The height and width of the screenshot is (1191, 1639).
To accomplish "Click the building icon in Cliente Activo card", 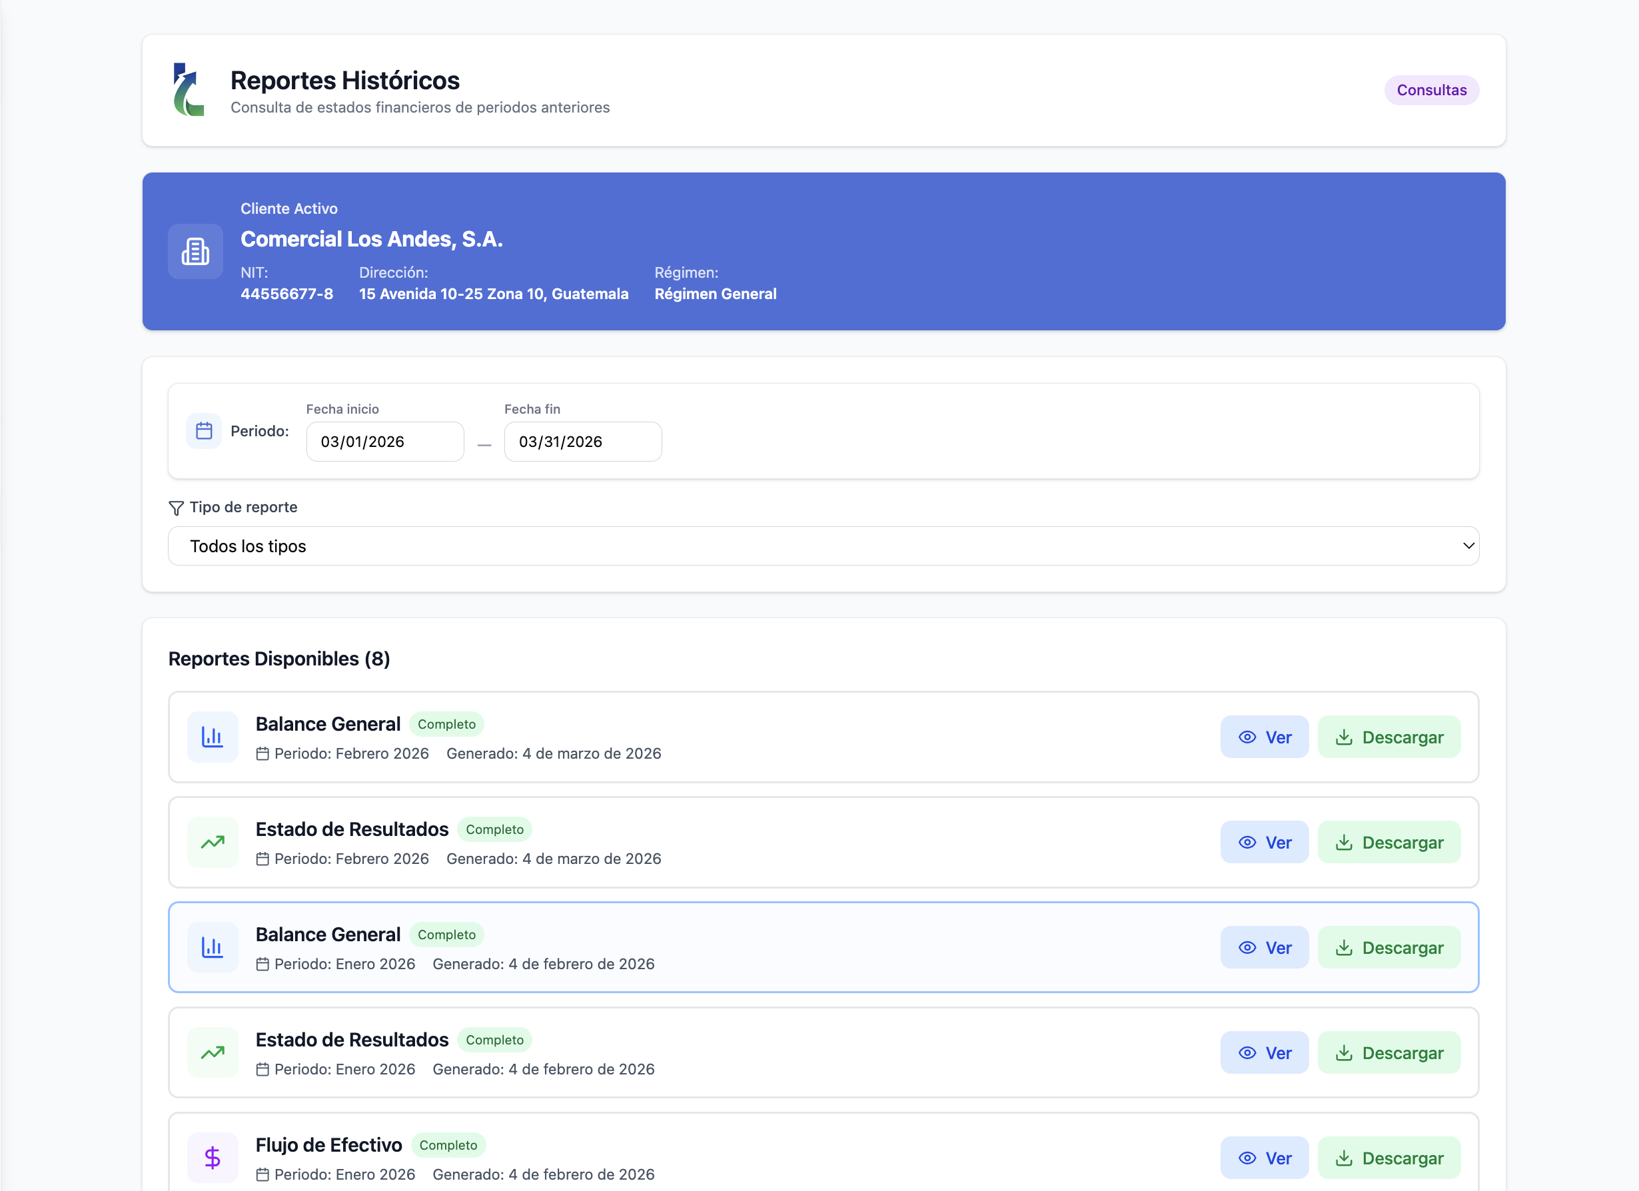I will pyautogui.click(x=195, y=252).
